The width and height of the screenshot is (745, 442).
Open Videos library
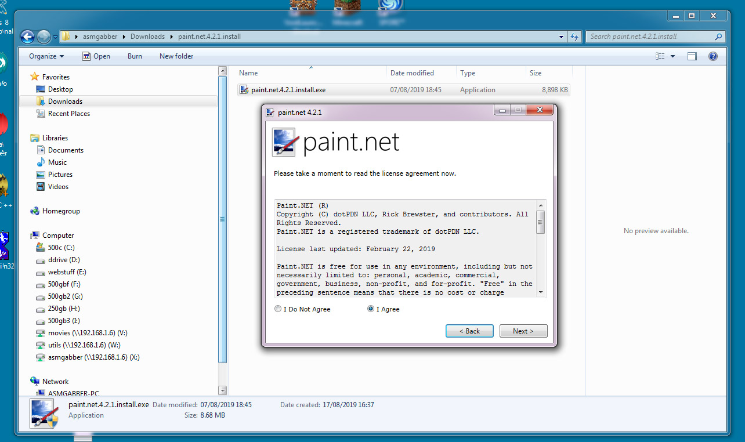pos(58,187)
